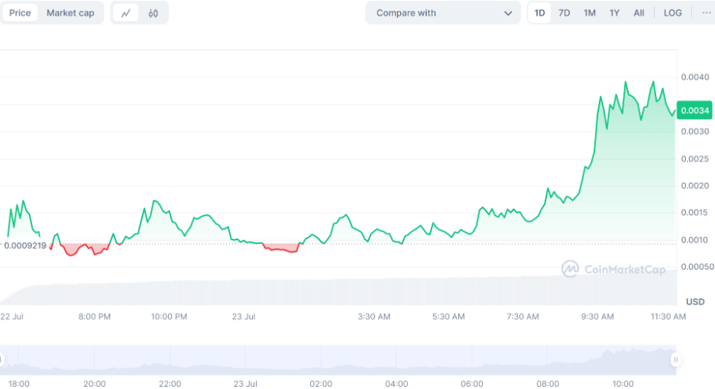Switch to the candlestick chart icon
The image size is (715, 389).
[x=153, y=13]
